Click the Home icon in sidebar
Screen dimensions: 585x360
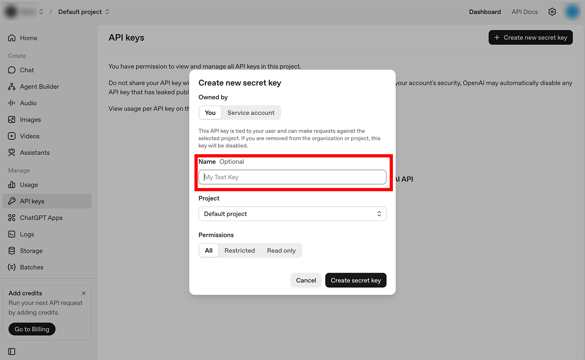click(x=12, y=38)
